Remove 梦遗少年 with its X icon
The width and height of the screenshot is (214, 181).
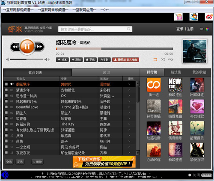(x=129, y=90)
